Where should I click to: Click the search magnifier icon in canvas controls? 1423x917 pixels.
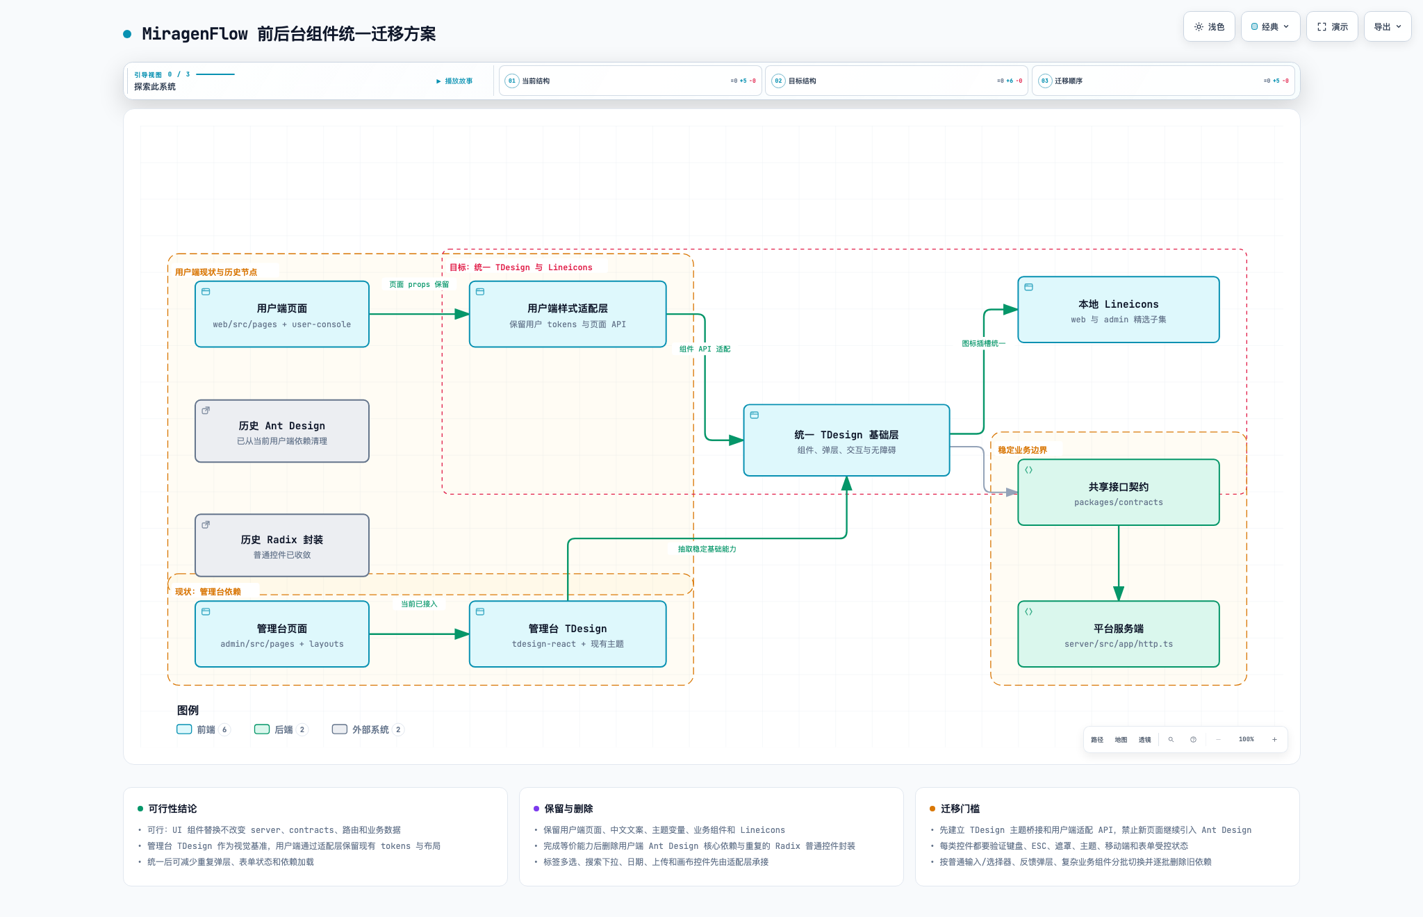coord(1171,739)
